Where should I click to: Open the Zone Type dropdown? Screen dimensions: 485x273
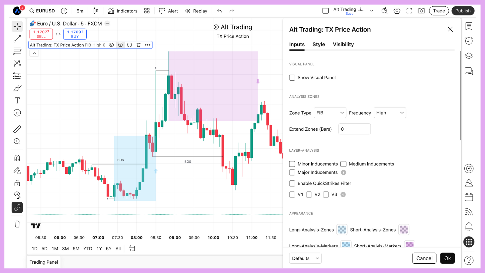click(330, 113)
